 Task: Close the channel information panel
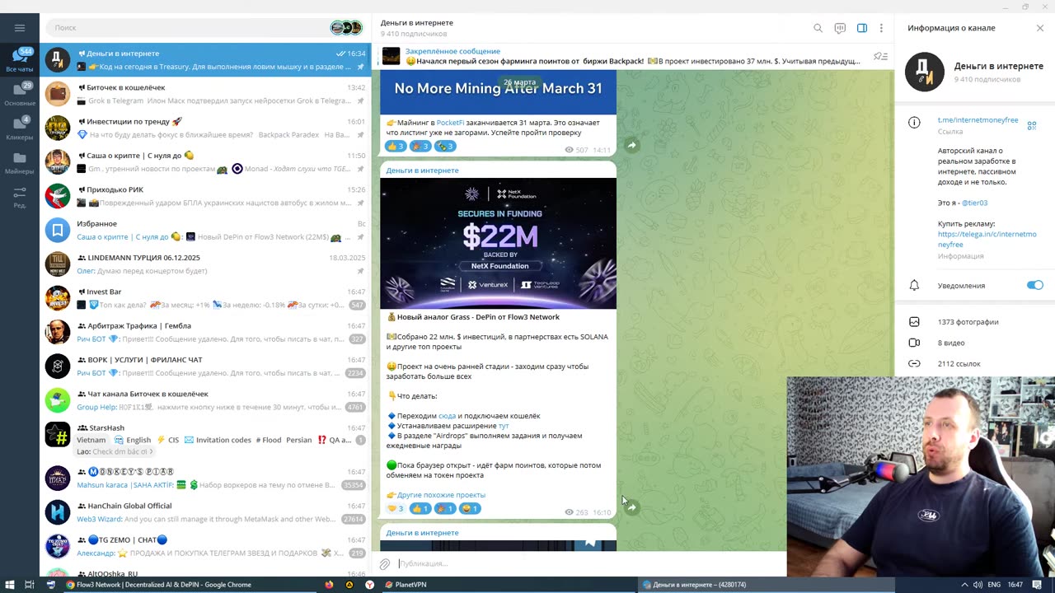click(1040, 28)
